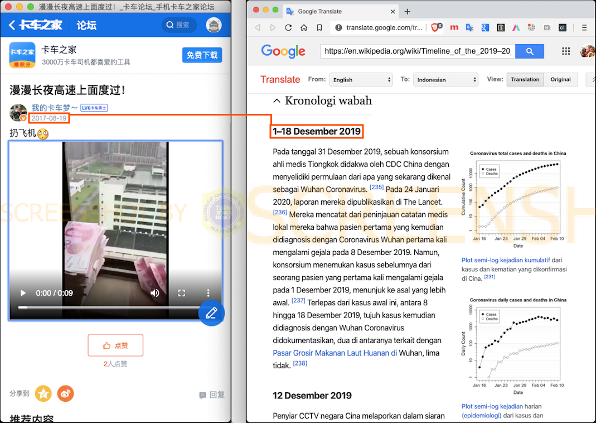Open the To language dropdown (Indonesian)

coord(445,79)
